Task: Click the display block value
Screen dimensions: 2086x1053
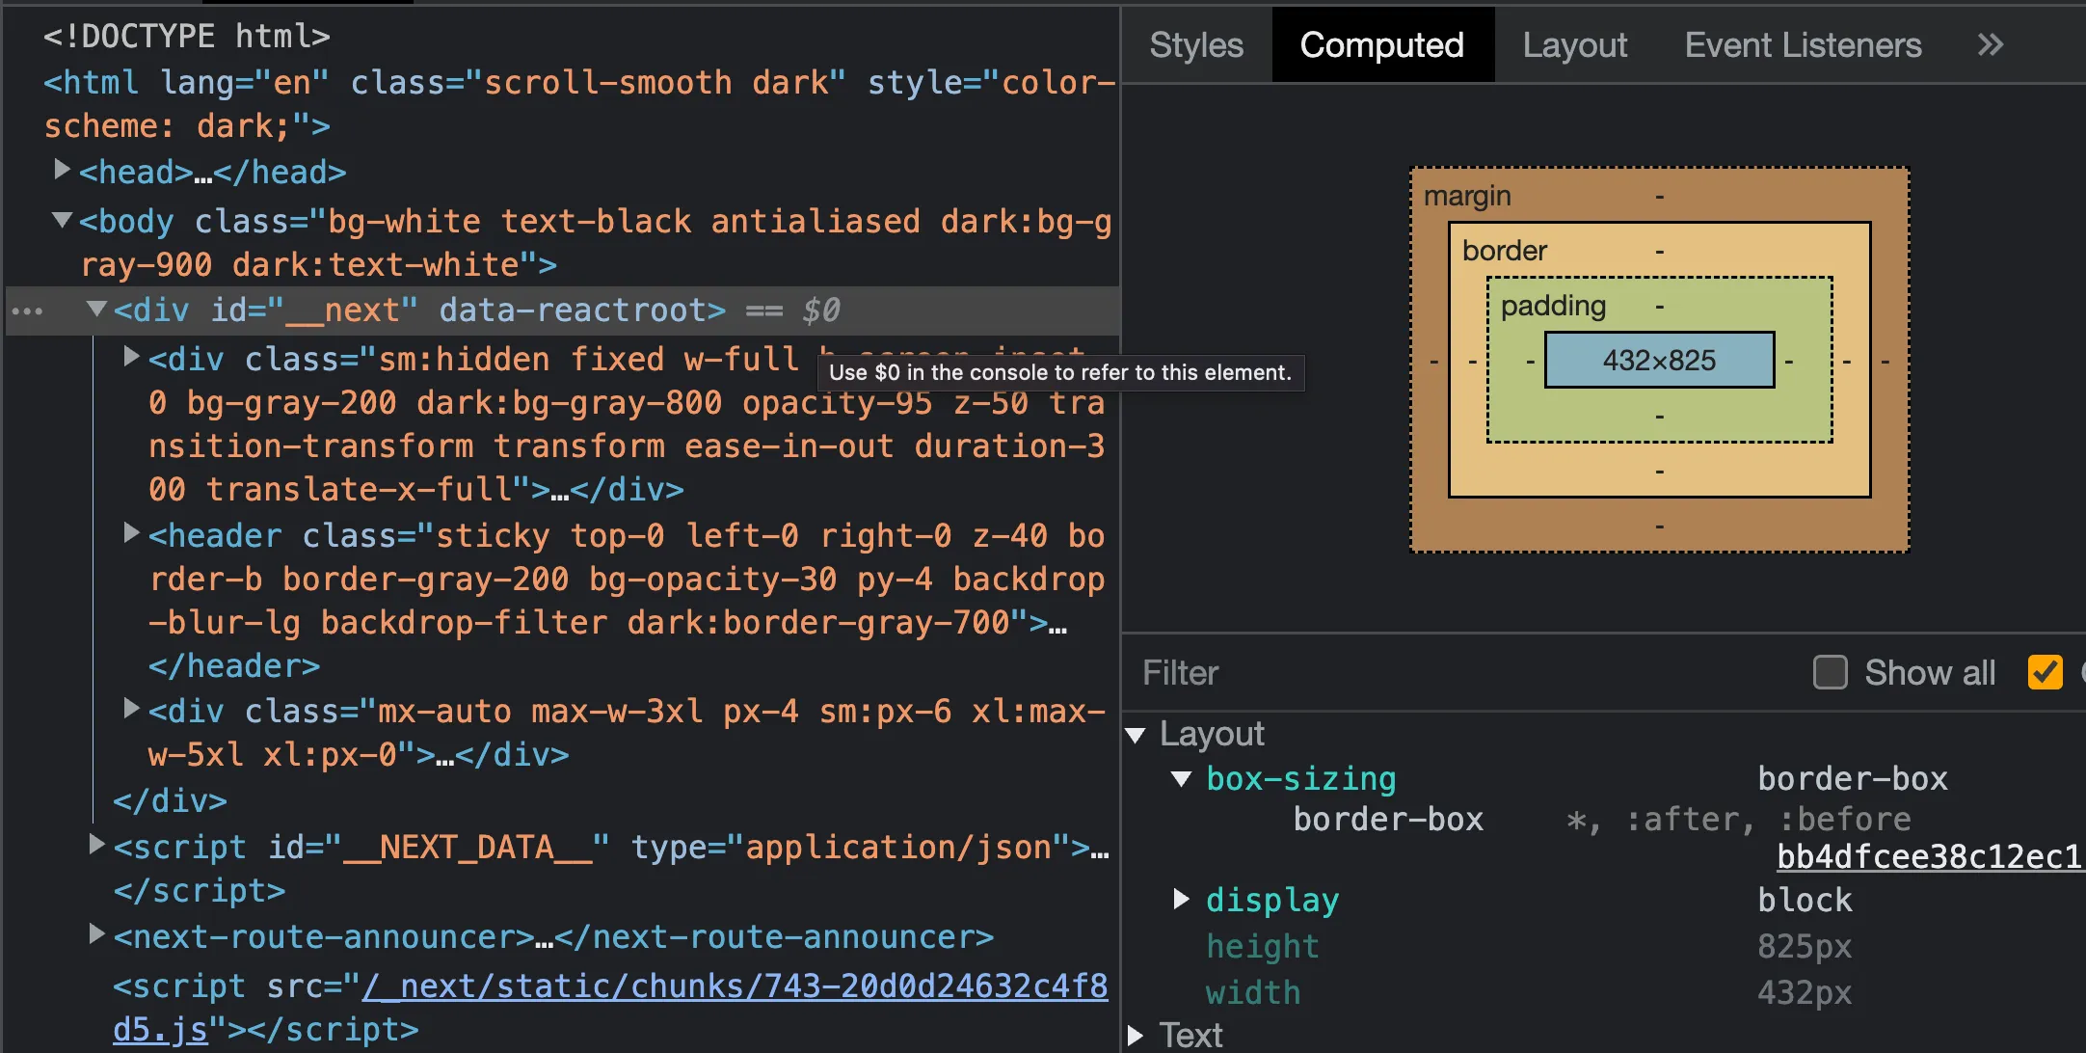Action: (1805, 900)
